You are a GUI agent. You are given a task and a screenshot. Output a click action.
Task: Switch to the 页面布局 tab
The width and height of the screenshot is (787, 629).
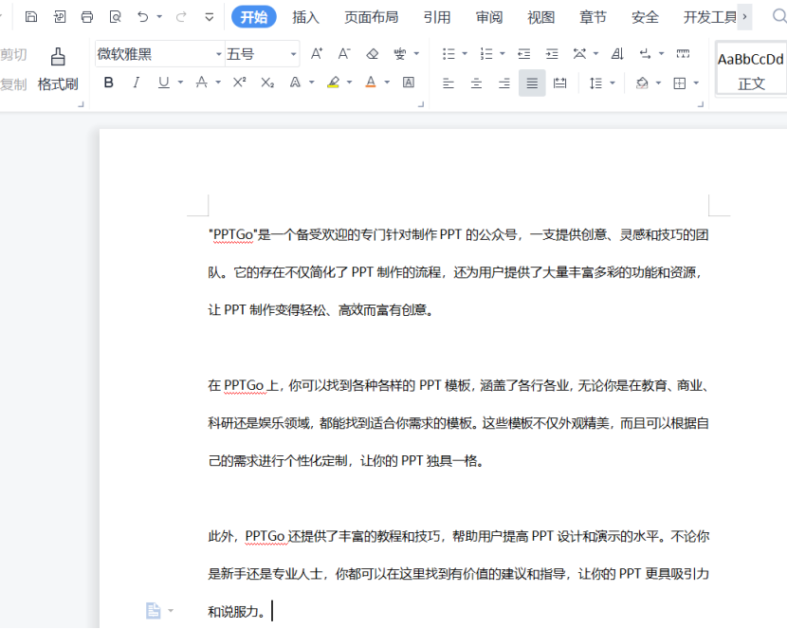pyautogui.click(x=371, y=17)
